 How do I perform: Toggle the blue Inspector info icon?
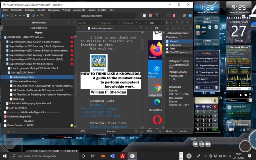190,16
